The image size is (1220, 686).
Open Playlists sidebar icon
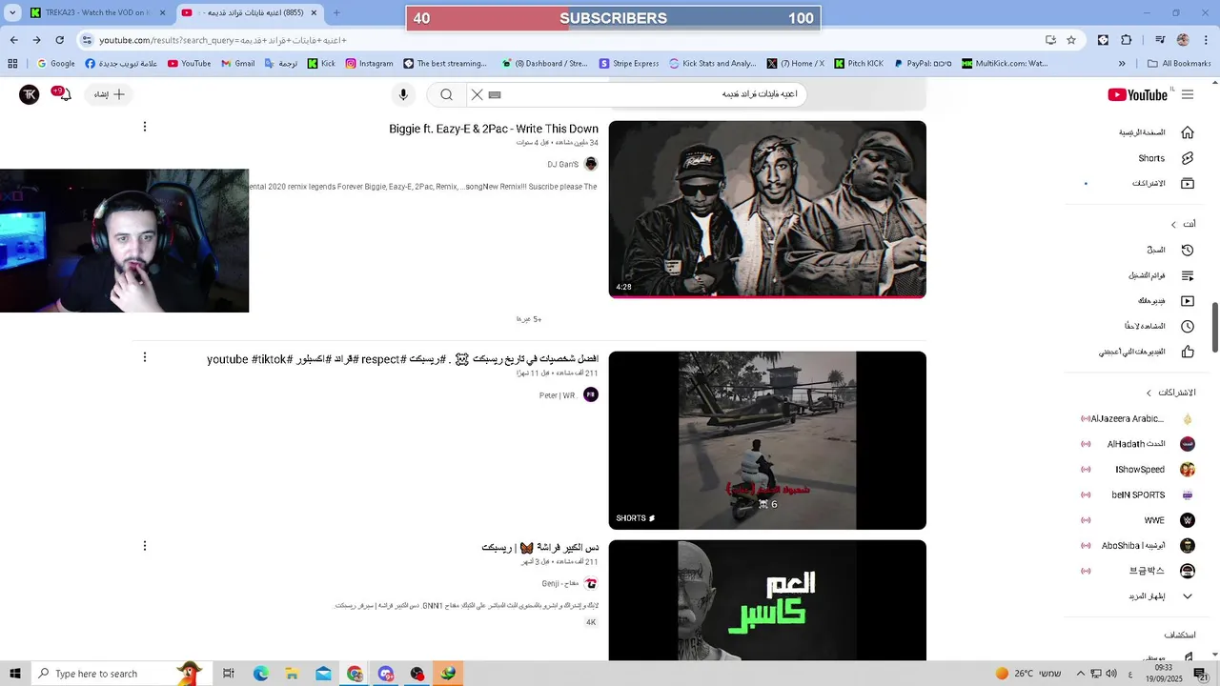(x=1188, y=275)
